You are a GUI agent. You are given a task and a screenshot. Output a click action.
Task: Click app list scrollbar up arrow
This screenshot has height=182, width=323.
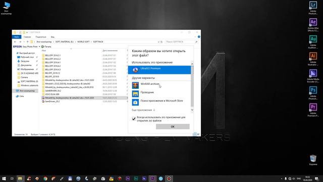tap(192, 64)
